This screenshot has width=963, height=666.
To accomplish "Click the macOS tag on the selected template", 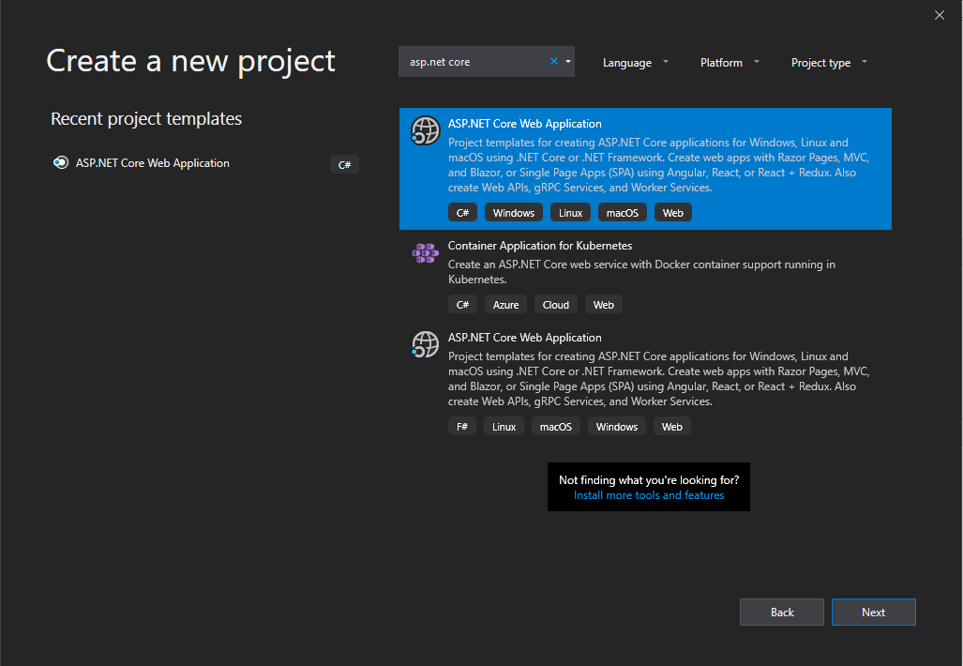I will tap(622, 212).
